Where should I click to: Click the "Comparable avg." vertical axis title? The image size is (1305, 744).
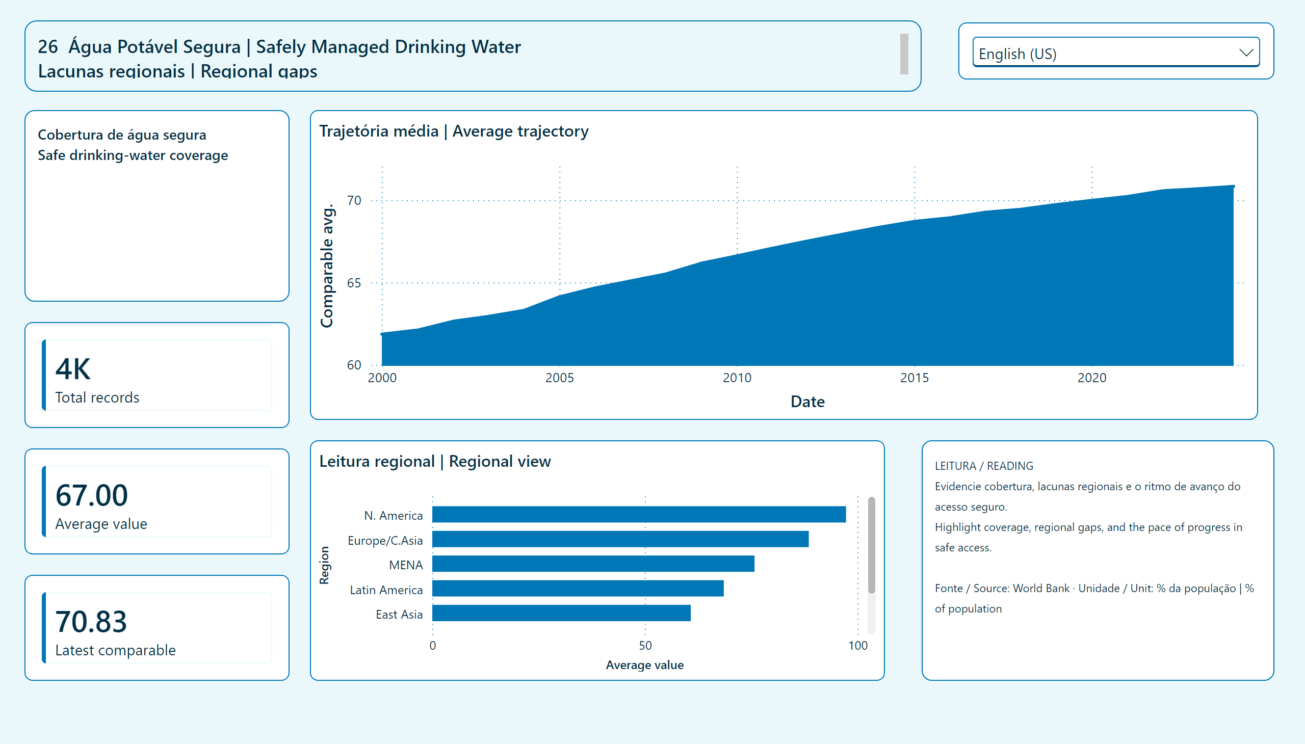[x=327, y=265]
